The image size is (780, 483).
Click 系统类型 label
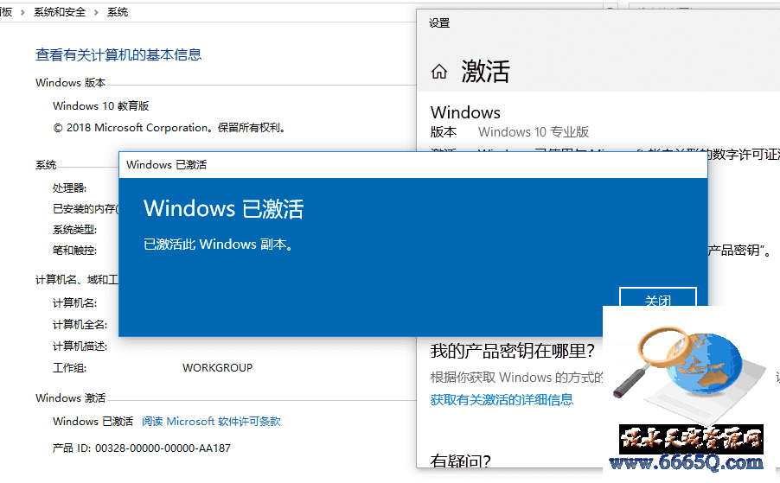(74, 230)
